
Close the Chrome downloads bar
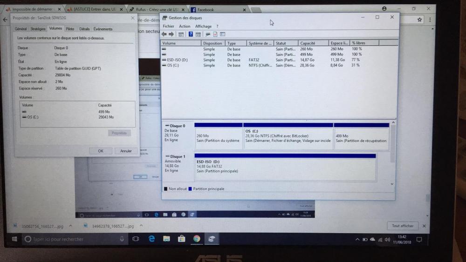pyautogui.click(x=424, y=226)
